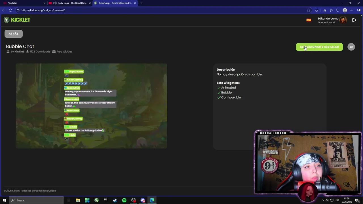Click 'No hay descripción disponible' text

239,75
